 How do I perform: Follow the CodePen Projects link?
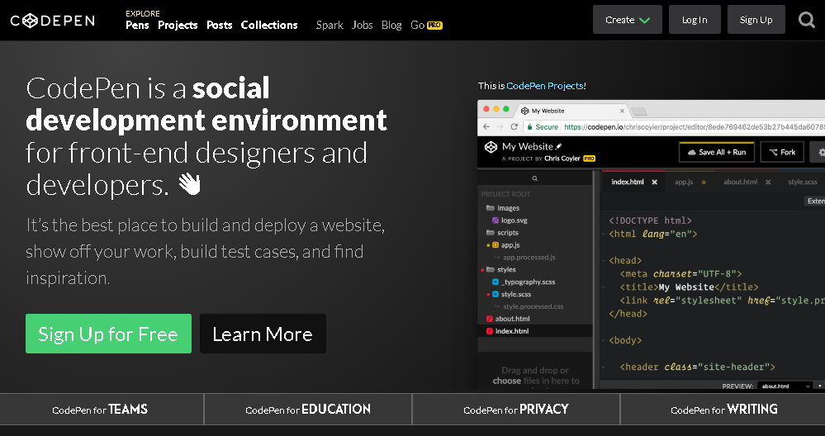click(x=544, y=86)
